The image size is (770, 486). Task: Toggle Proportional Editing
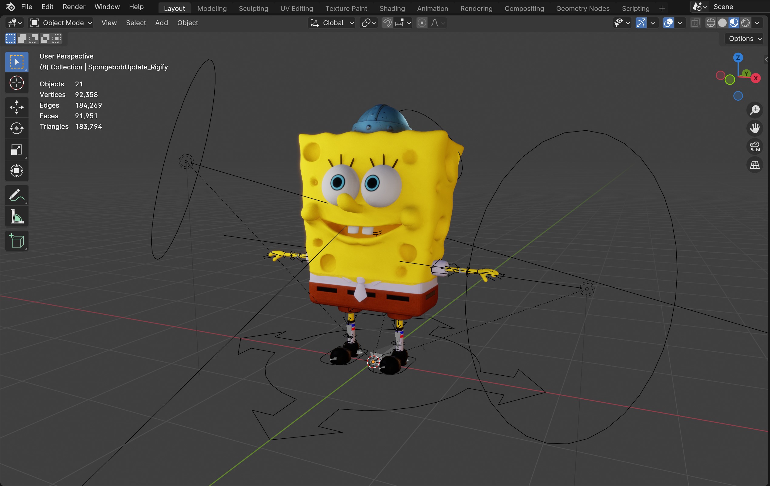tap(422, 23)
